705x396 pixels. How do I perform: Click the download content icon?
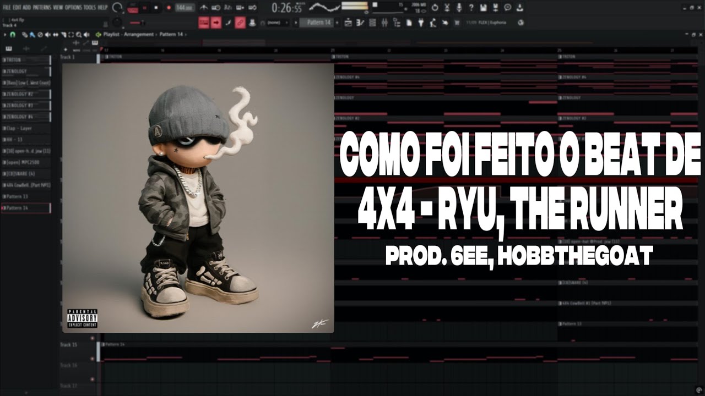(x=519, y=8)
